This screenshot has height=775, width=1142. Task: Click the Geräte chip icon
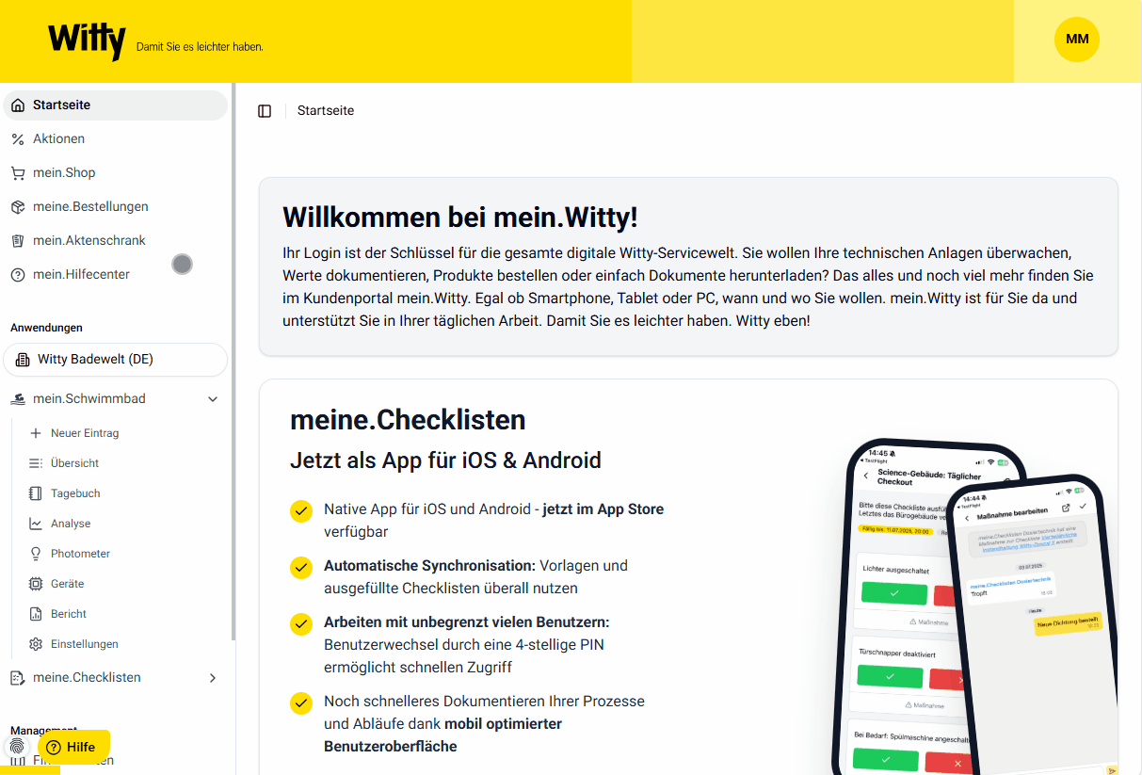pyautogui.click(x=36, y=584)
